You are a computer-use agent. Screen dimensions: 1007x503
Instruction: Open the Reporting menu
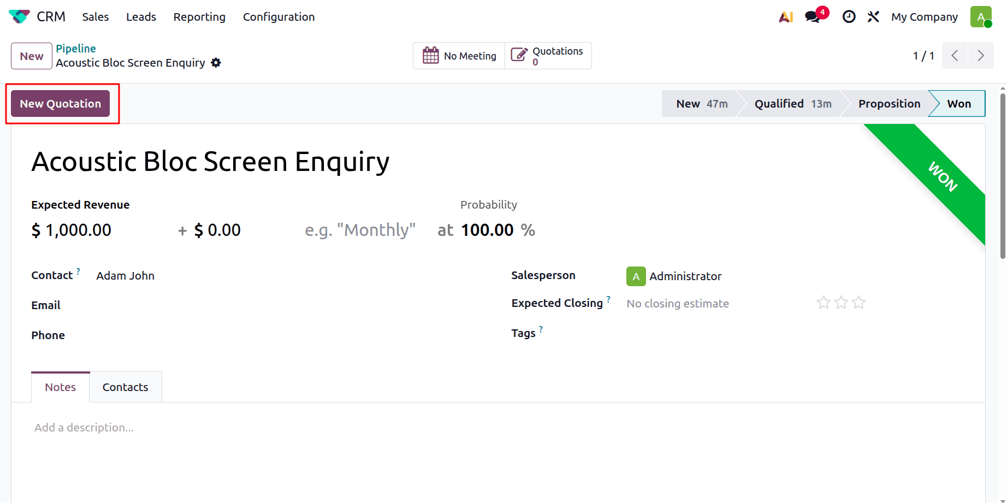click(199, 17)
